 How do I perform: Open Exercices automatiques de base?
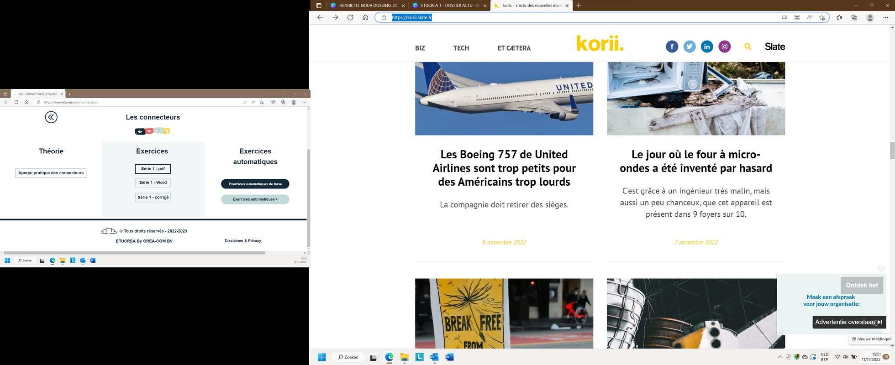[255, 184]
